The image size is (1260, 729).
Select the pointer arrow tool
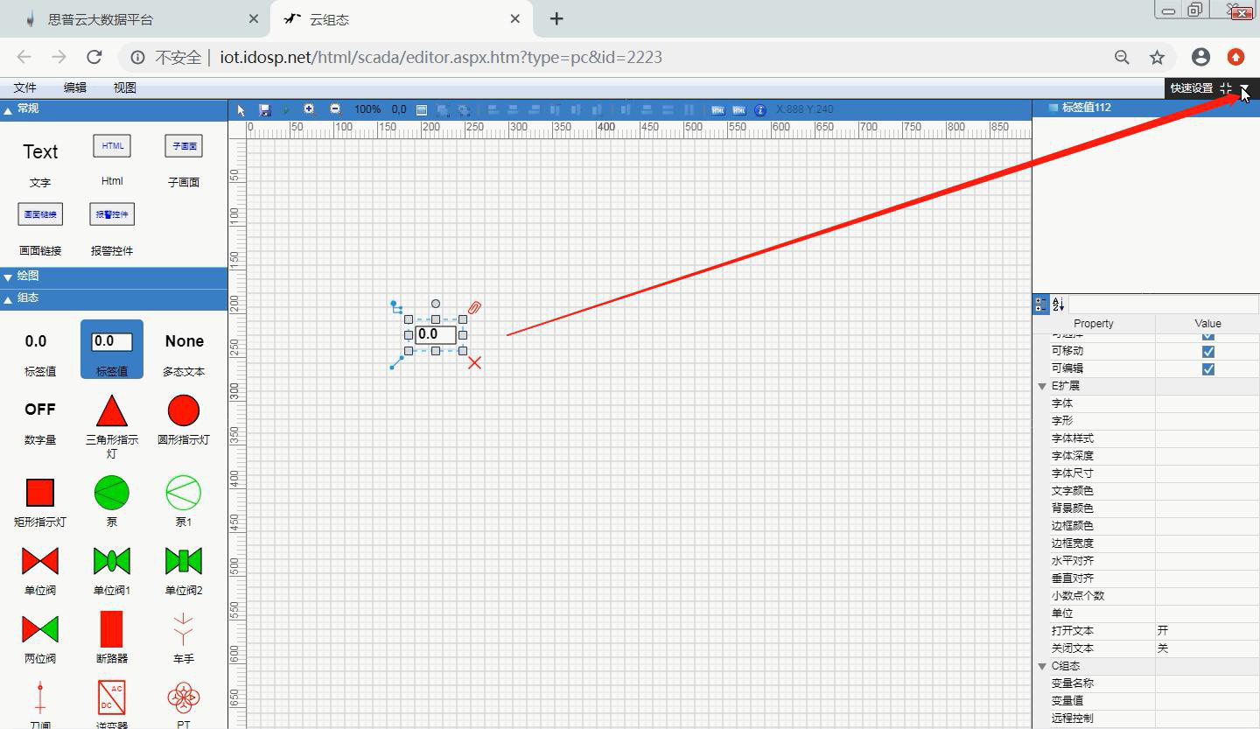click(241, 109)
